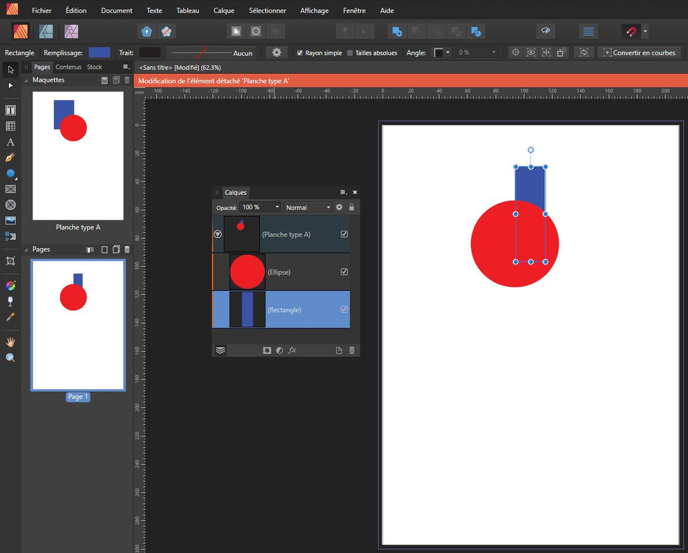Switch to the Contenus tab
The height and width of the screenshot is (553, 688).
click(x=68, y=67)
